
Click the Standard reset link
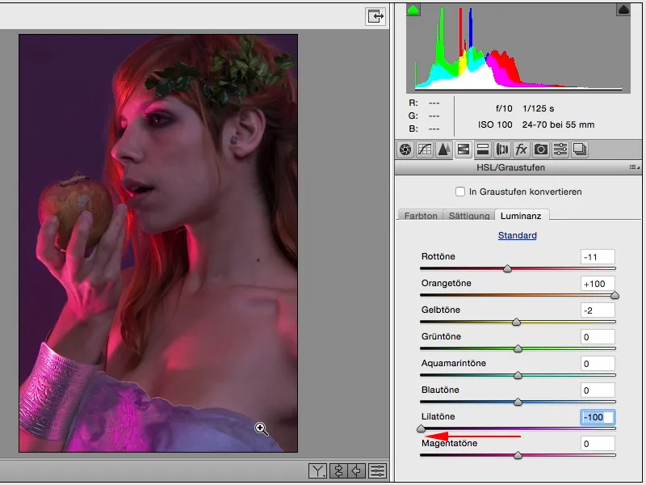pyautogui.click(x=517, y=235)
